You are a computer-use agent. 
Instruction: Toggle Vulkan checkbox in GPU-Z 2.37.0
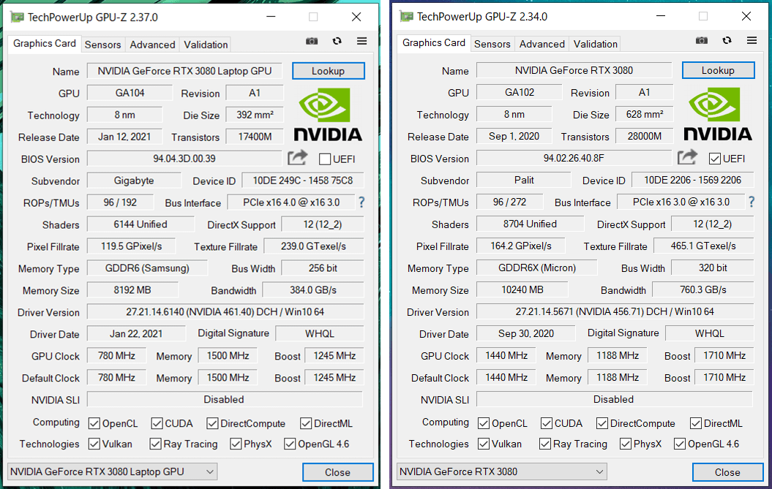point(94,444)
